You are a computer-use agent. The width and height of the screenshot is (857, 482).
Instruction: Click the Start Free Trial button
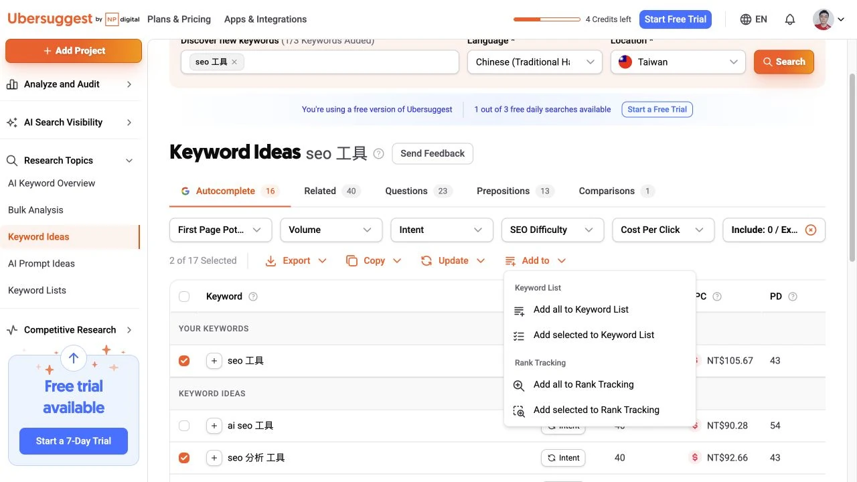[x=676, y=19]
